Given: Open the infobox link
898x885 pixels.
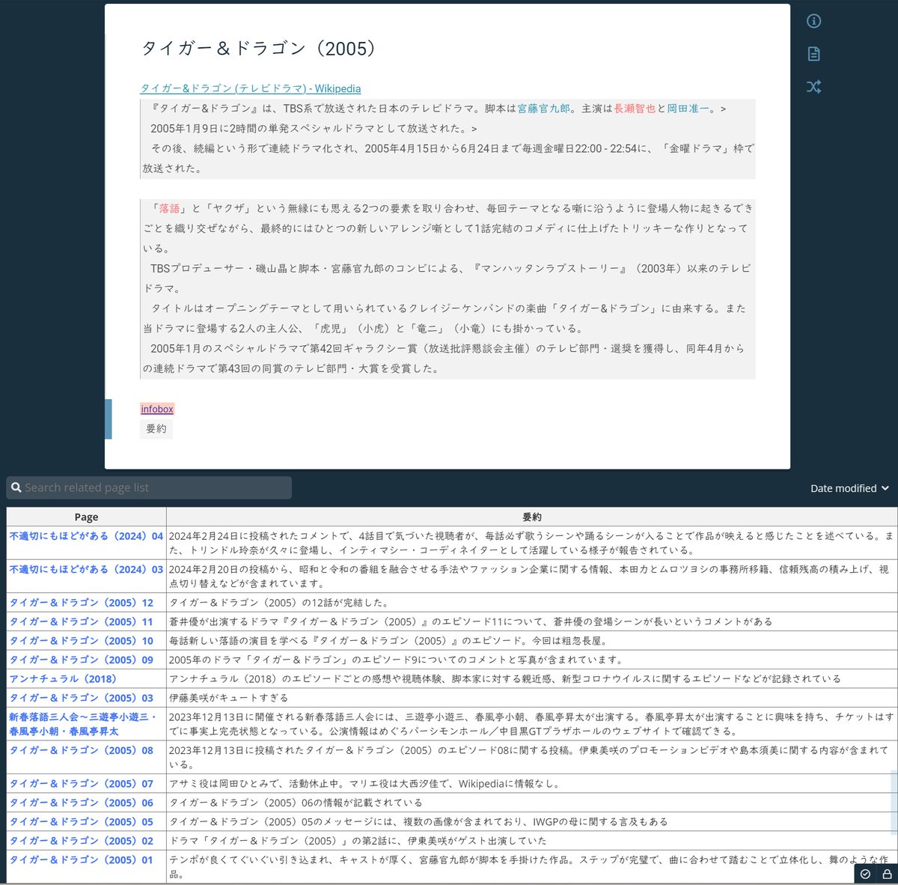Looking at the screenshot, I should (156, 409).
